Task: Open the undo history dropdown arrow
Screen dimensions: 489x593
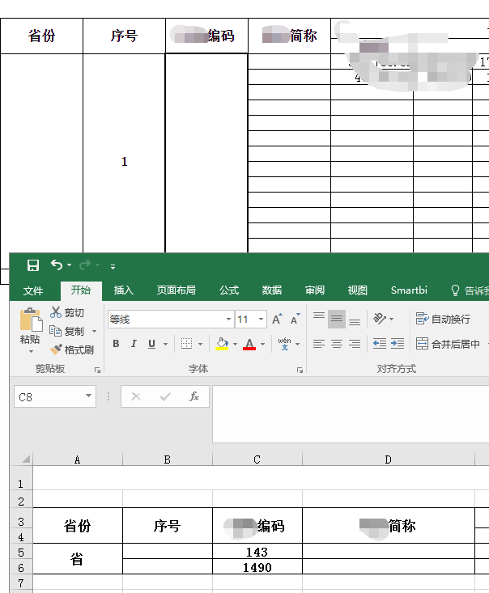Action: point(69,265)
